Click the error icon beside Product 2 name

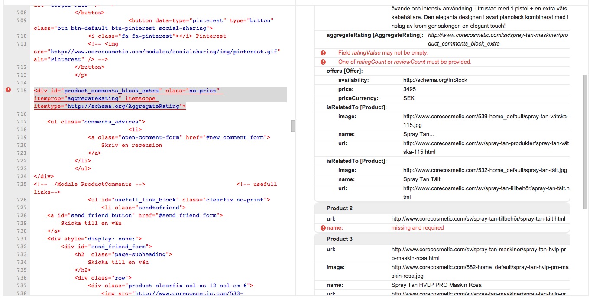pyautogui.click(x=323, y=228)
